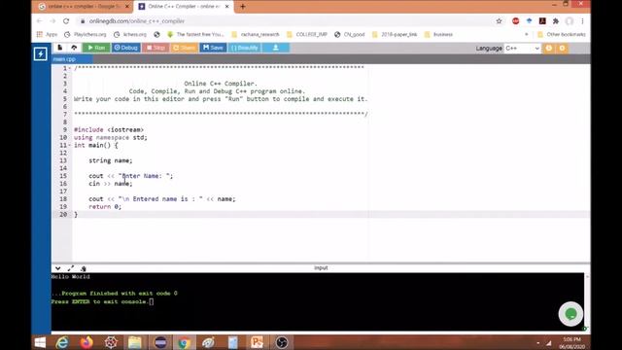This screenshot has width=622, height=350.
Task: Click the blue upward-arrow extension icon in the browser toolbar
Action: (529, 21)
